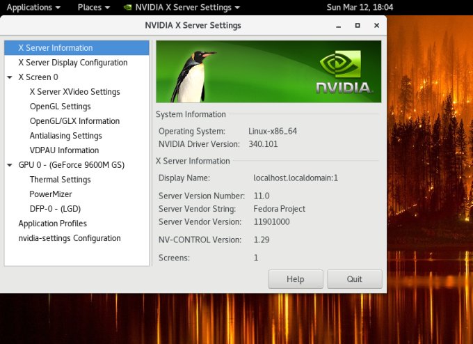Select X Server Information entry

point(55,48)
